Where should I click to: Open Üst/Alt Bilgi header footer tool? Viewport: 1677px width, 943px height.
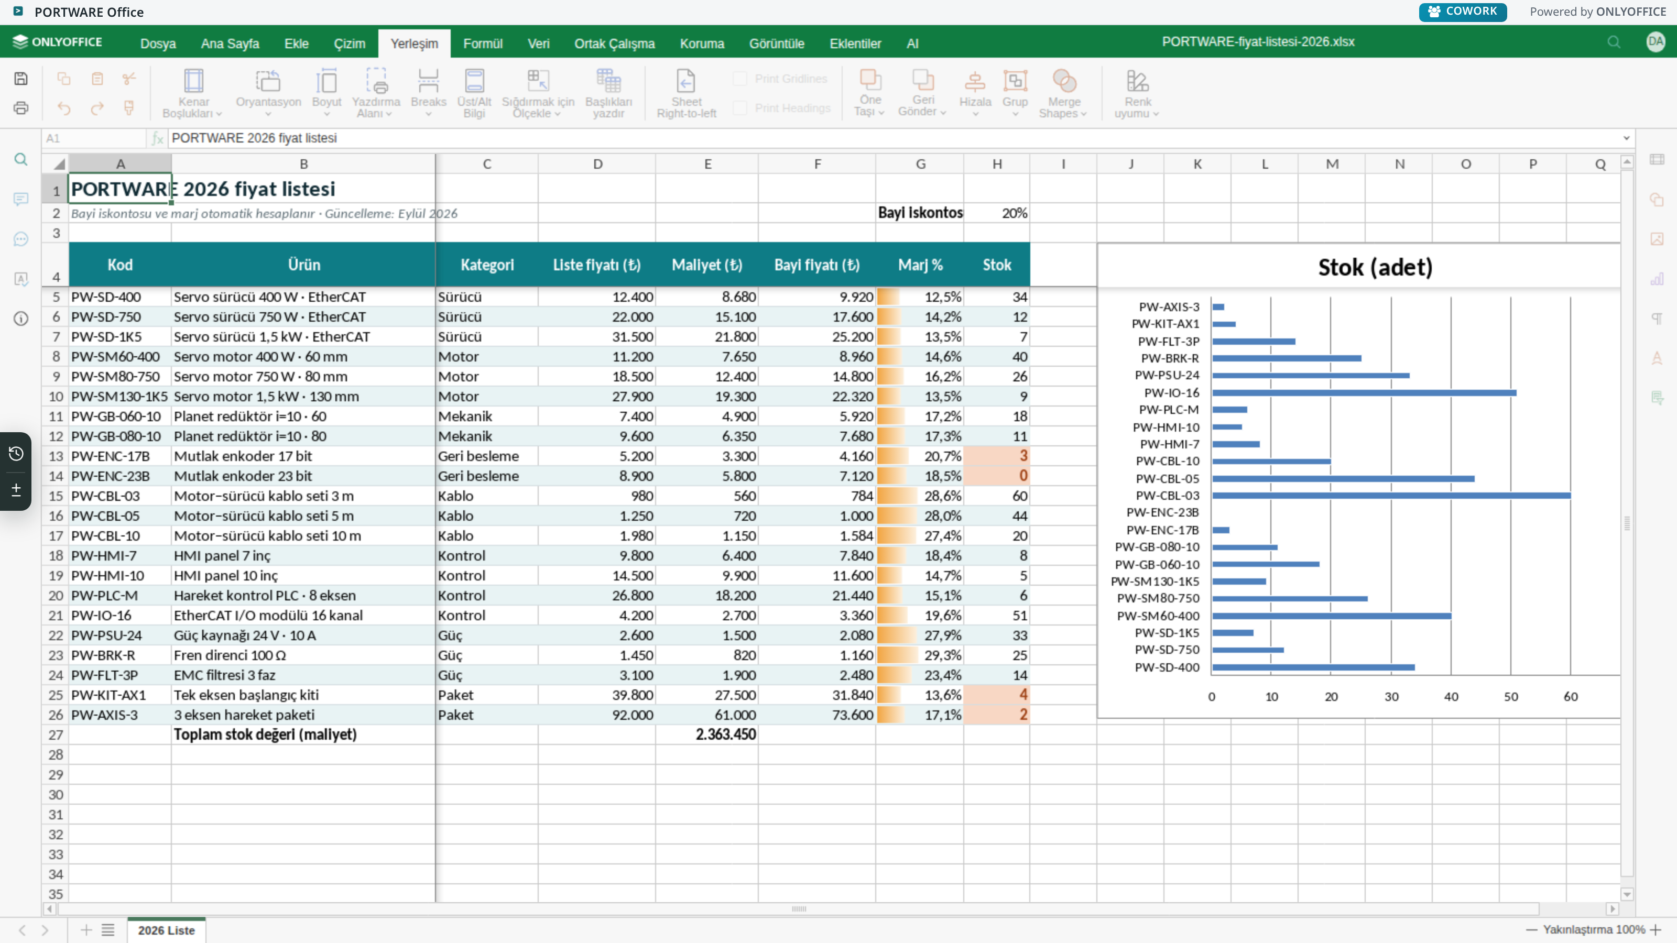point(474,94)
